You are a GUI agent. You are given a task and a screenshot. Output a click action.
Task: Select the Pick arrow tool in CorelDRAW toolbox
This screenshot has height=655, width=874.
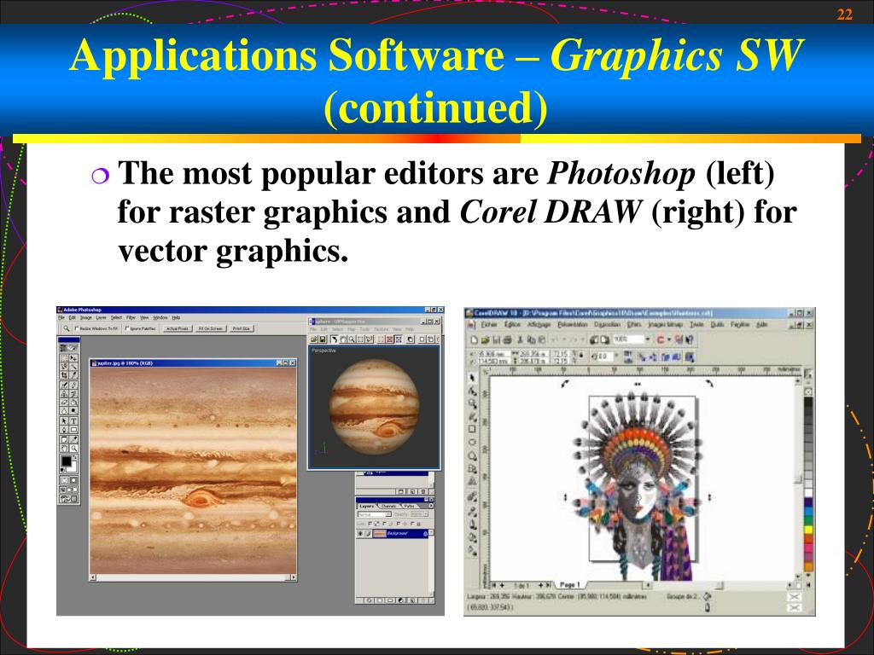coord(472,378)
